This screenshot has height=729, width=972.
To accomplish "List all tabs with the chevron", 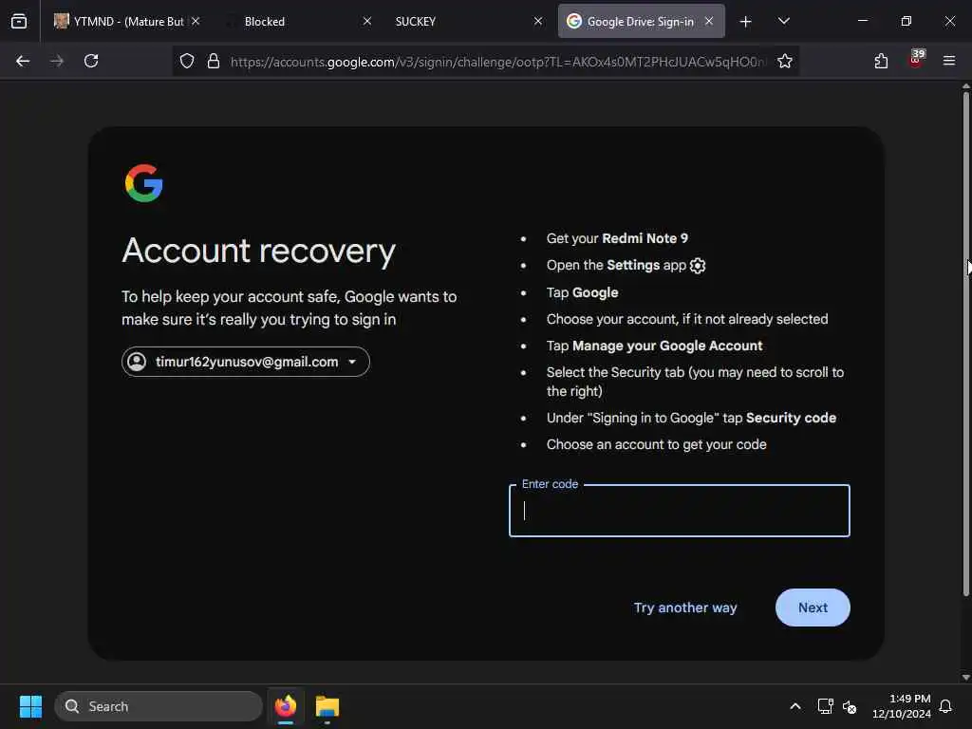I will tap(783, 21).
